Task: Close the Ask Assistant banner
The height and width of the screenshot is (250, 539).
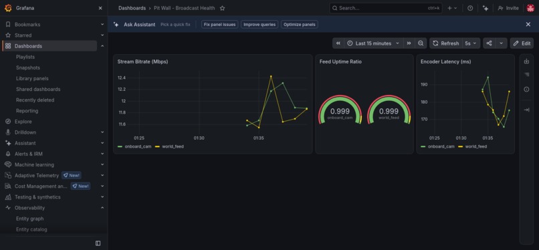Action: tap(528, 24)
